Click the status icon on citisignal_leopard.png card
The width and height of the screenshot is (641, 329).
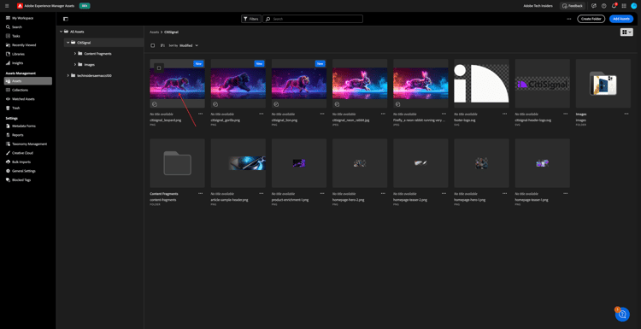pyautogui.click(x=155, y=104)
